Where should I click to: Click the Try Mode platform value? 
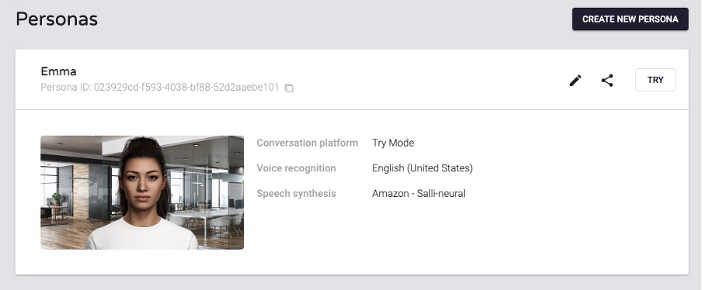click(x=393, y=143)
